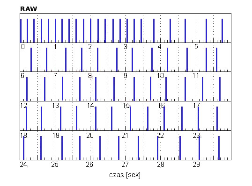Select the 11 second time label
This screenshot has width=252, height=186.
click(196, 76)
